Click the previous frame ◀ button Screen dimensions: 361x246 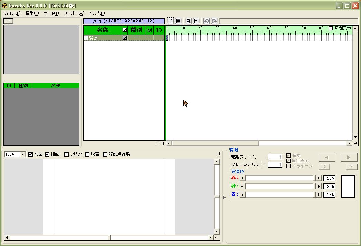327,157
